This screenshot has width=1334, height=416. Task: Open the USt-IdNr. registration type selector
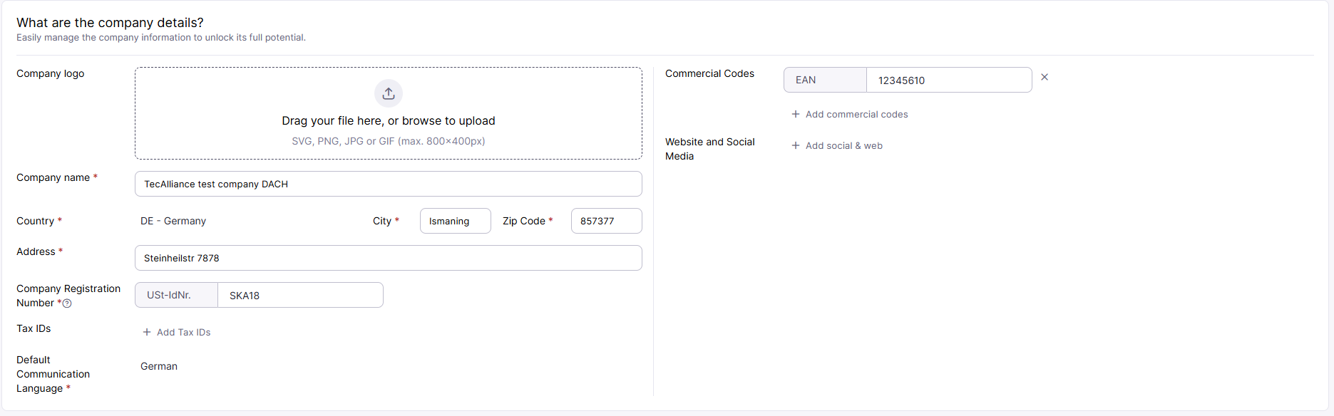tap(176, 295)
